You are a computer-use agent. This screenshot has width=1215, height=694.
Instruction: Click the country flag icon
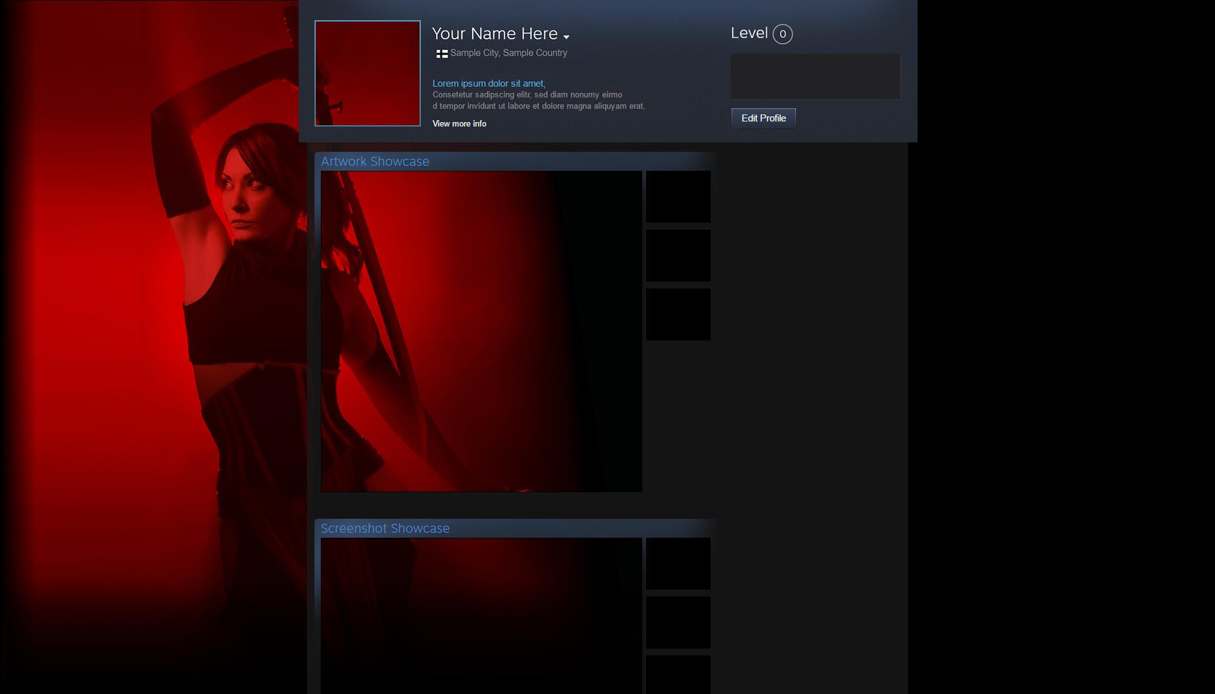point(442,54)
